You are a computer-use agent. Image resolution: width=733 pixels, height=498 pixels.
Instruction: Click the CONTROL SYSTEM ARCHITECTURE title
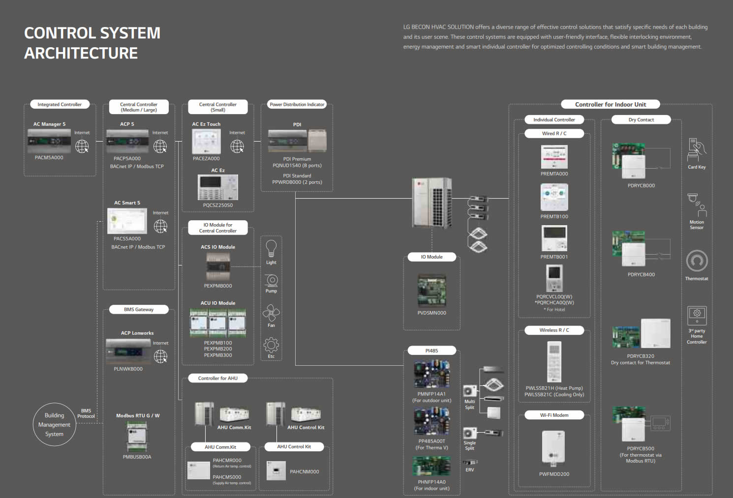tap(92, 43)
